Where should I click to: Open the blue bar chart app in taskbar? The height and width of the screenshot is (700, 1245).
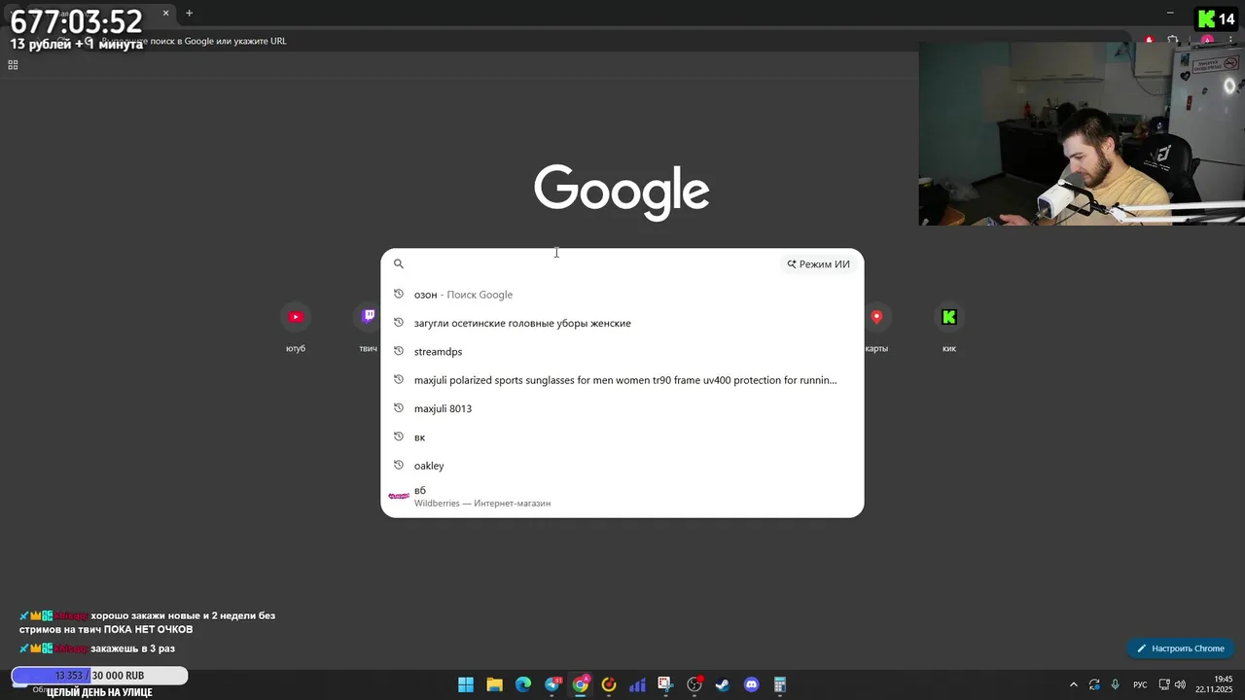[x=637, y=684]
